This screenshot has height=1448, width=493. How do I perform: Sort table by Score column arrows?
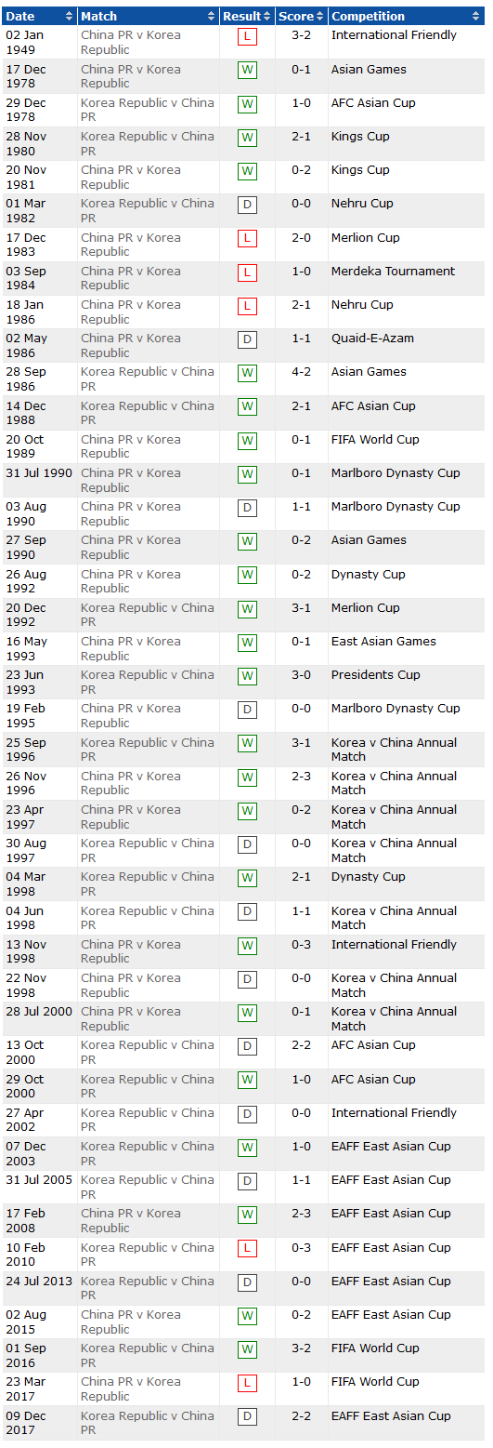tap(321, 17)
